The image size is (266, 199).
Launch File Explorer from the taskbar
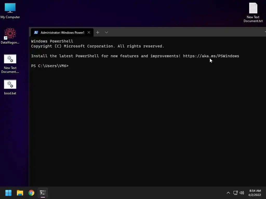pyautogui.click(x=20, y=193)
